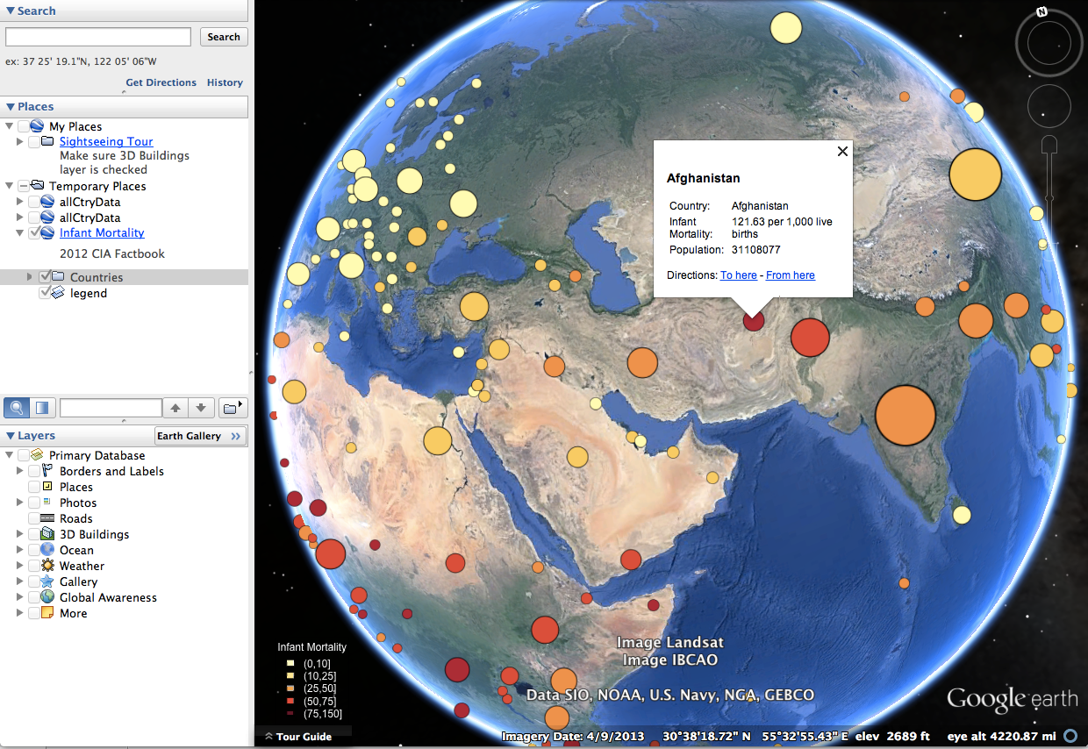
Task: Click the move up arrow button
Action: pos(175,408)
